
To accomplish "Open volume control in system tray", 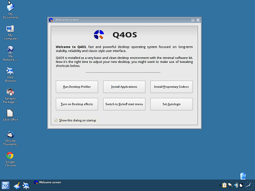I will (x=236, y=185).
